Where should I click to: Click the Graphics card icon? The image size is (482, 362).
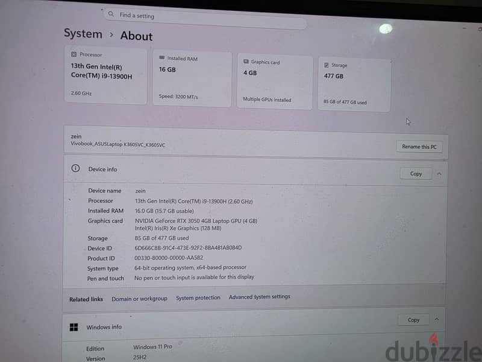click(246, 62)
